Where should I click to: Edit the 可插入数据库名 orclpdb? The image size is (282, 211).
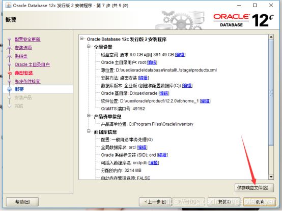[x=154, y=163]
